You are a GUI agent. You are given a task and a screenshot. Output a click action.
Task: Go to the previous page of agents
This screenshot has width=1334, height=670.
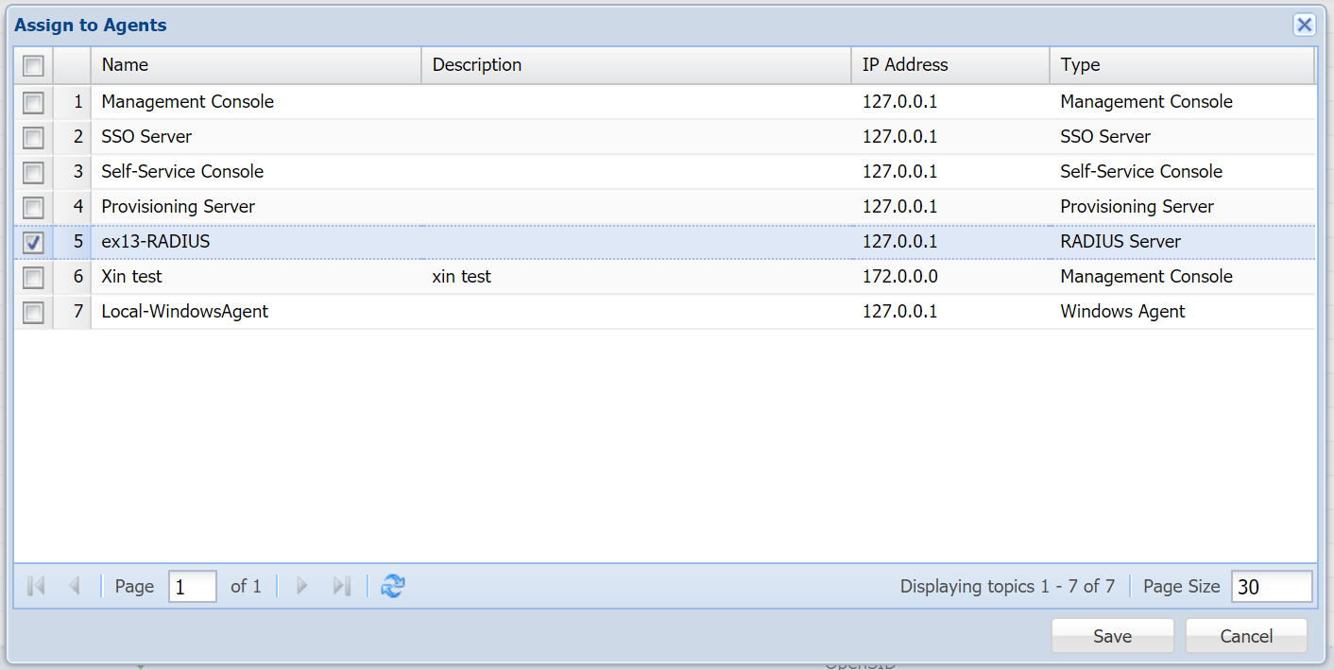coord(75,587)
